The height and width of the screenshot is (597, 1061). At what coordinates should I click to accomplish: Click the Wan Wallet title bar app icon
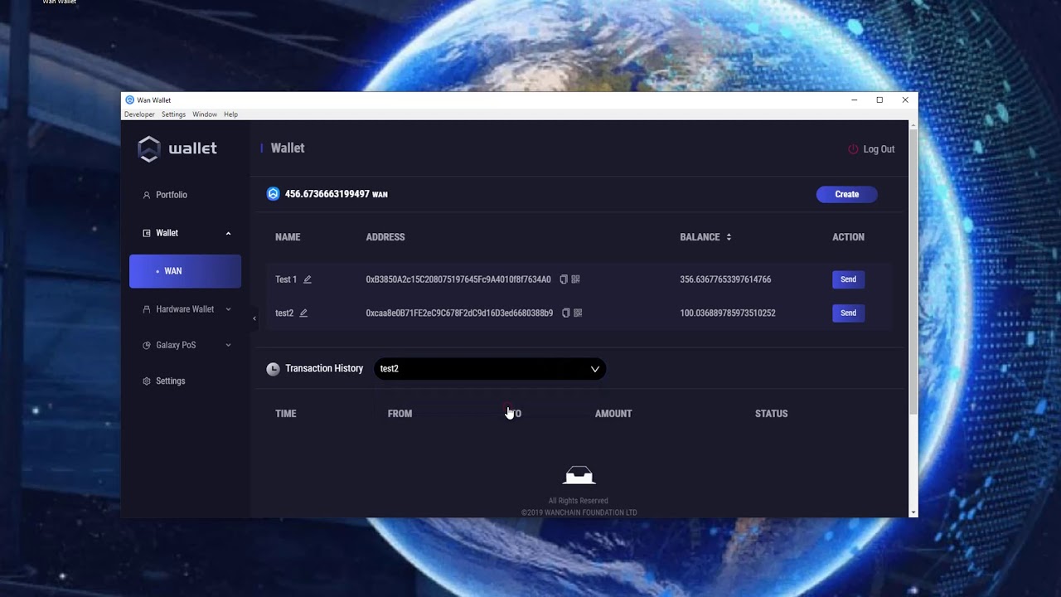coord(129,99)
